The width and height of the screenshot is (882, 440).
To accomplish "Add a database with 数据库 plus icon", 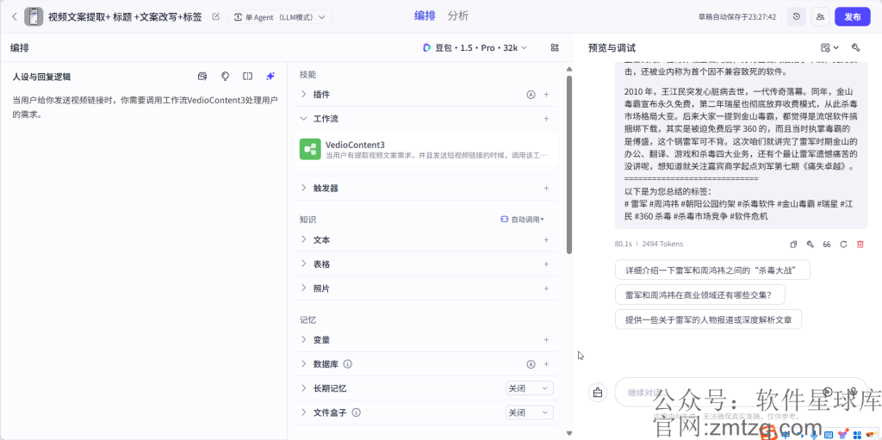I will click(x=546, y=364).
